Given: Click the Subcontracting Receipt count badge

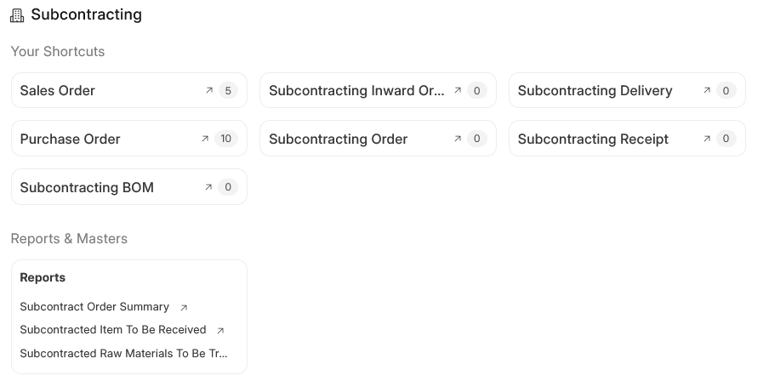Looking at the screenshot, I should coord(726,139).
